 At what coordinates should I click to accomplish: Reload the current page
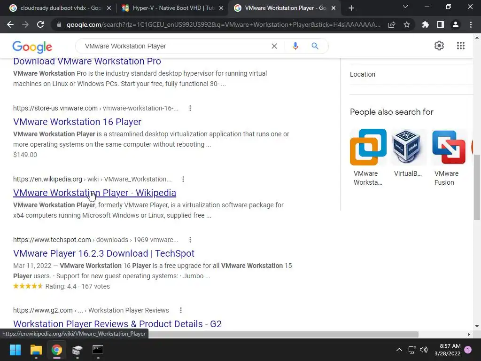pos(40,24)
